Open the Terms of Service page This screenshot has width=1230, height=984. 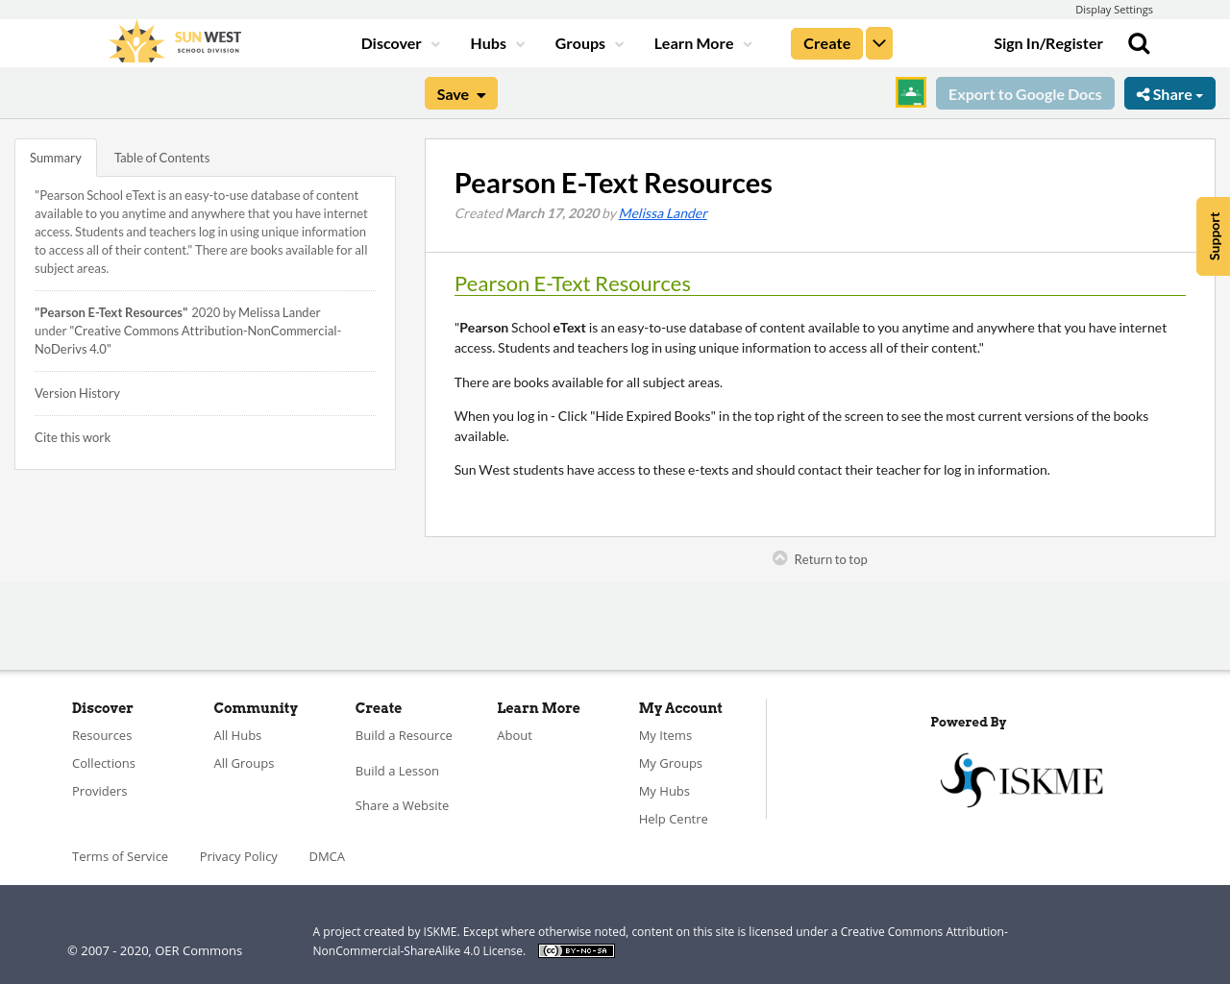[x=119, y=855]
